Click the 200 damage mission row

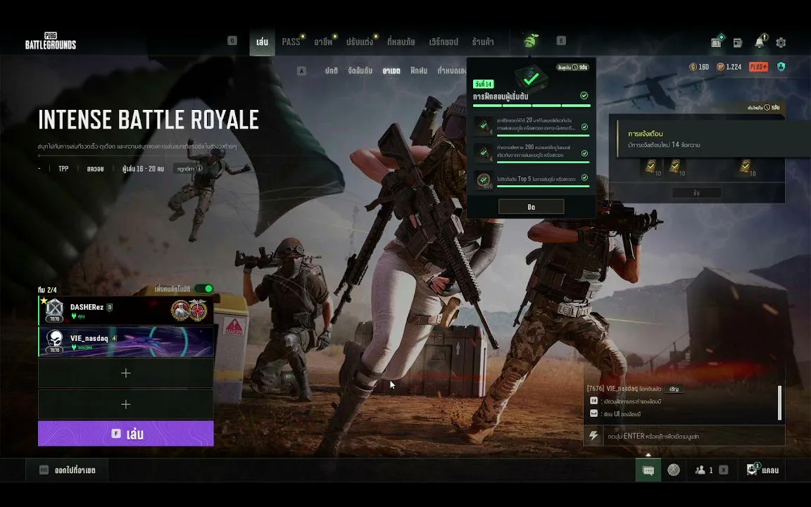532,153
